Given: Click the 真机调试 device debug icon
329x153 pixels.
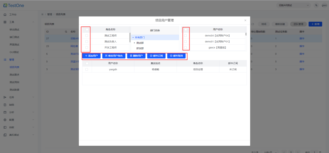Looking at the screenshot, I should click(x=5, y=135).
